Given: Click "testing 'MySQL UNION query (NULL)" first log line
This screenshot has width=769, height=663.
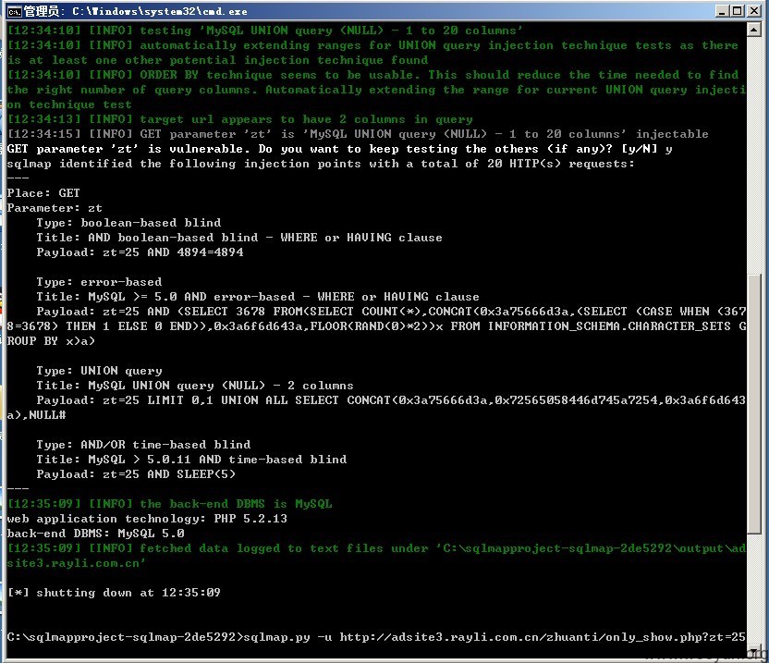Looking at the screenshot, I should click(x=265, y=31).
